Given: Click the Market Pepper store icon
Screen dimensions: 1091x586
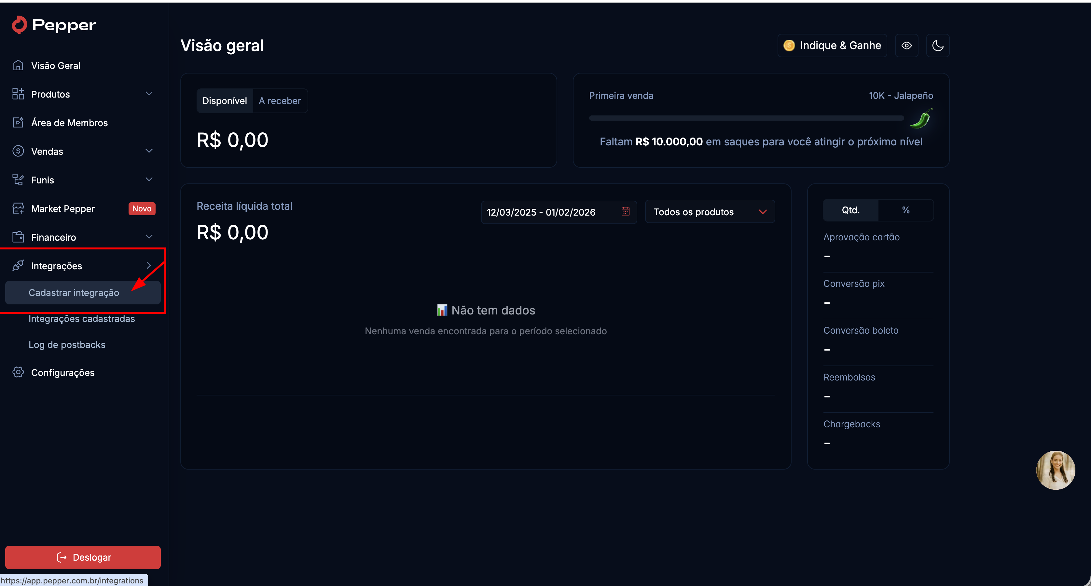Looking at the screenshot, I should coord(18,208).
